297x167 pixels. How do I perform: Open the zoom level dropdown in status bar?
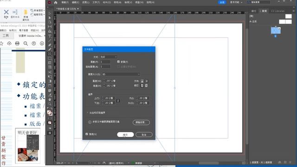coord(65,163)
